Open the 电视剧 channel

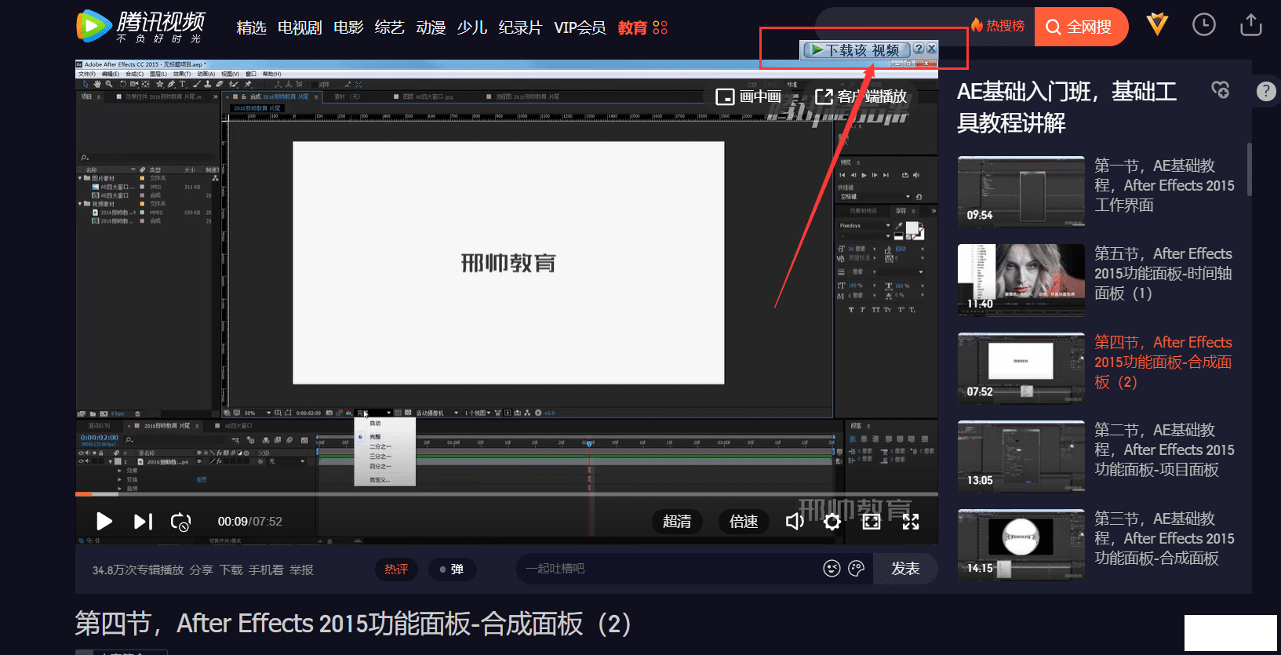coord(300,27)
